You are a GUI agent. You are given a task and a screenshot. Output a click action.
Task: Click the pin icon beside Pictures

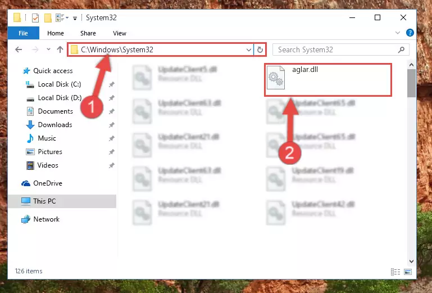(111, 152)
